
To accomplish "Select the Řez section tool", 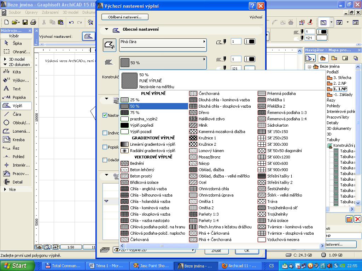I will (x=16, y=148).
